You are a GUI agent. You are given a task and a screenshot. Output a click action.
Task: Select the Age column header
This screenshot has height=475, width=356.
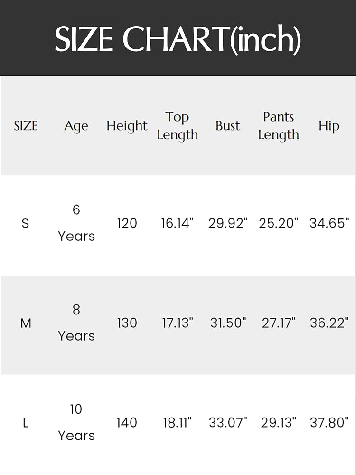tap(76, 126)
